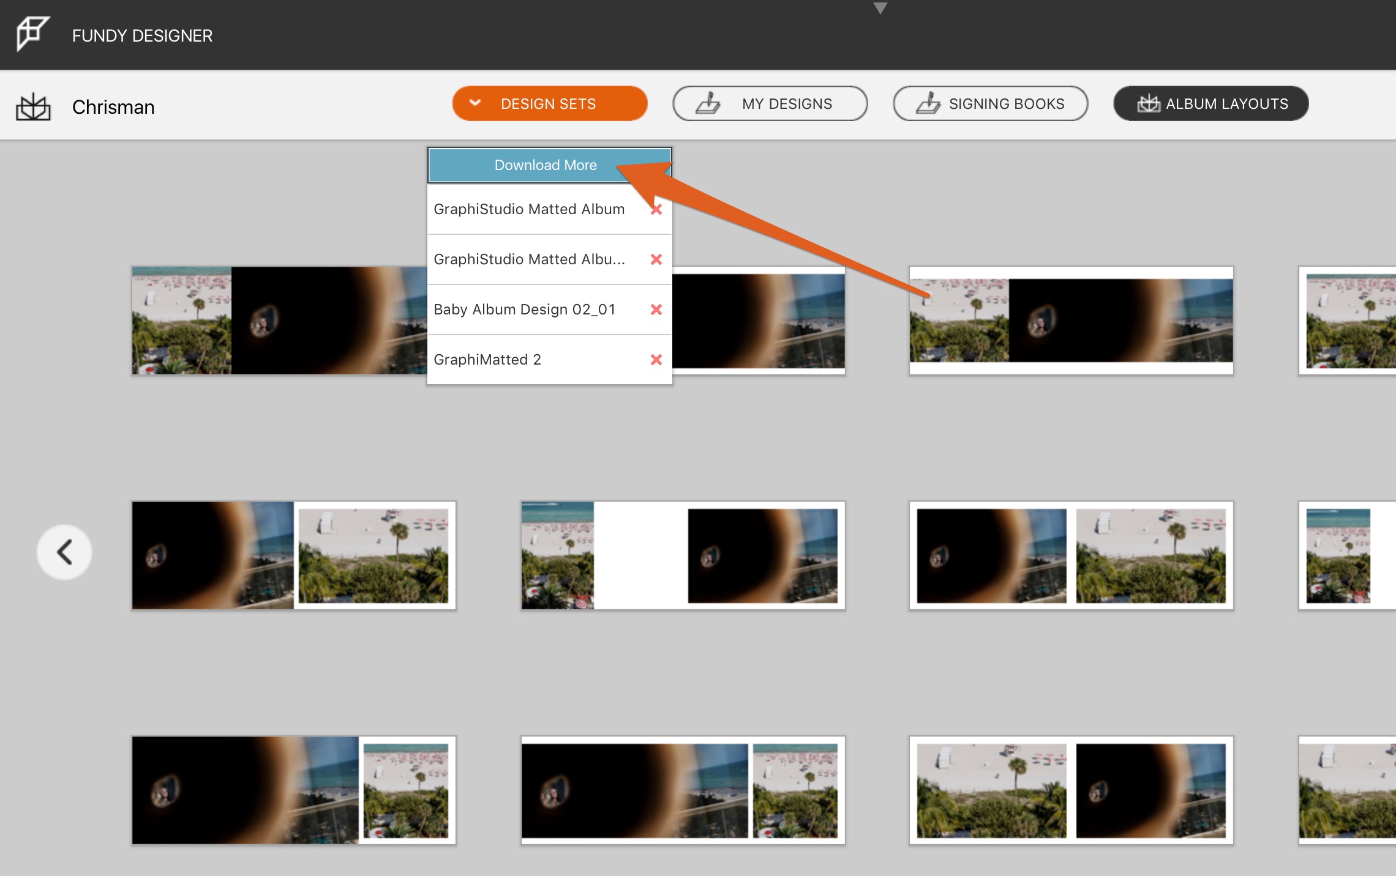The width and height of the screenshot is (1396, 876).
Task: Collapse the Design Sets dropdown
Action: coord(549,103)
